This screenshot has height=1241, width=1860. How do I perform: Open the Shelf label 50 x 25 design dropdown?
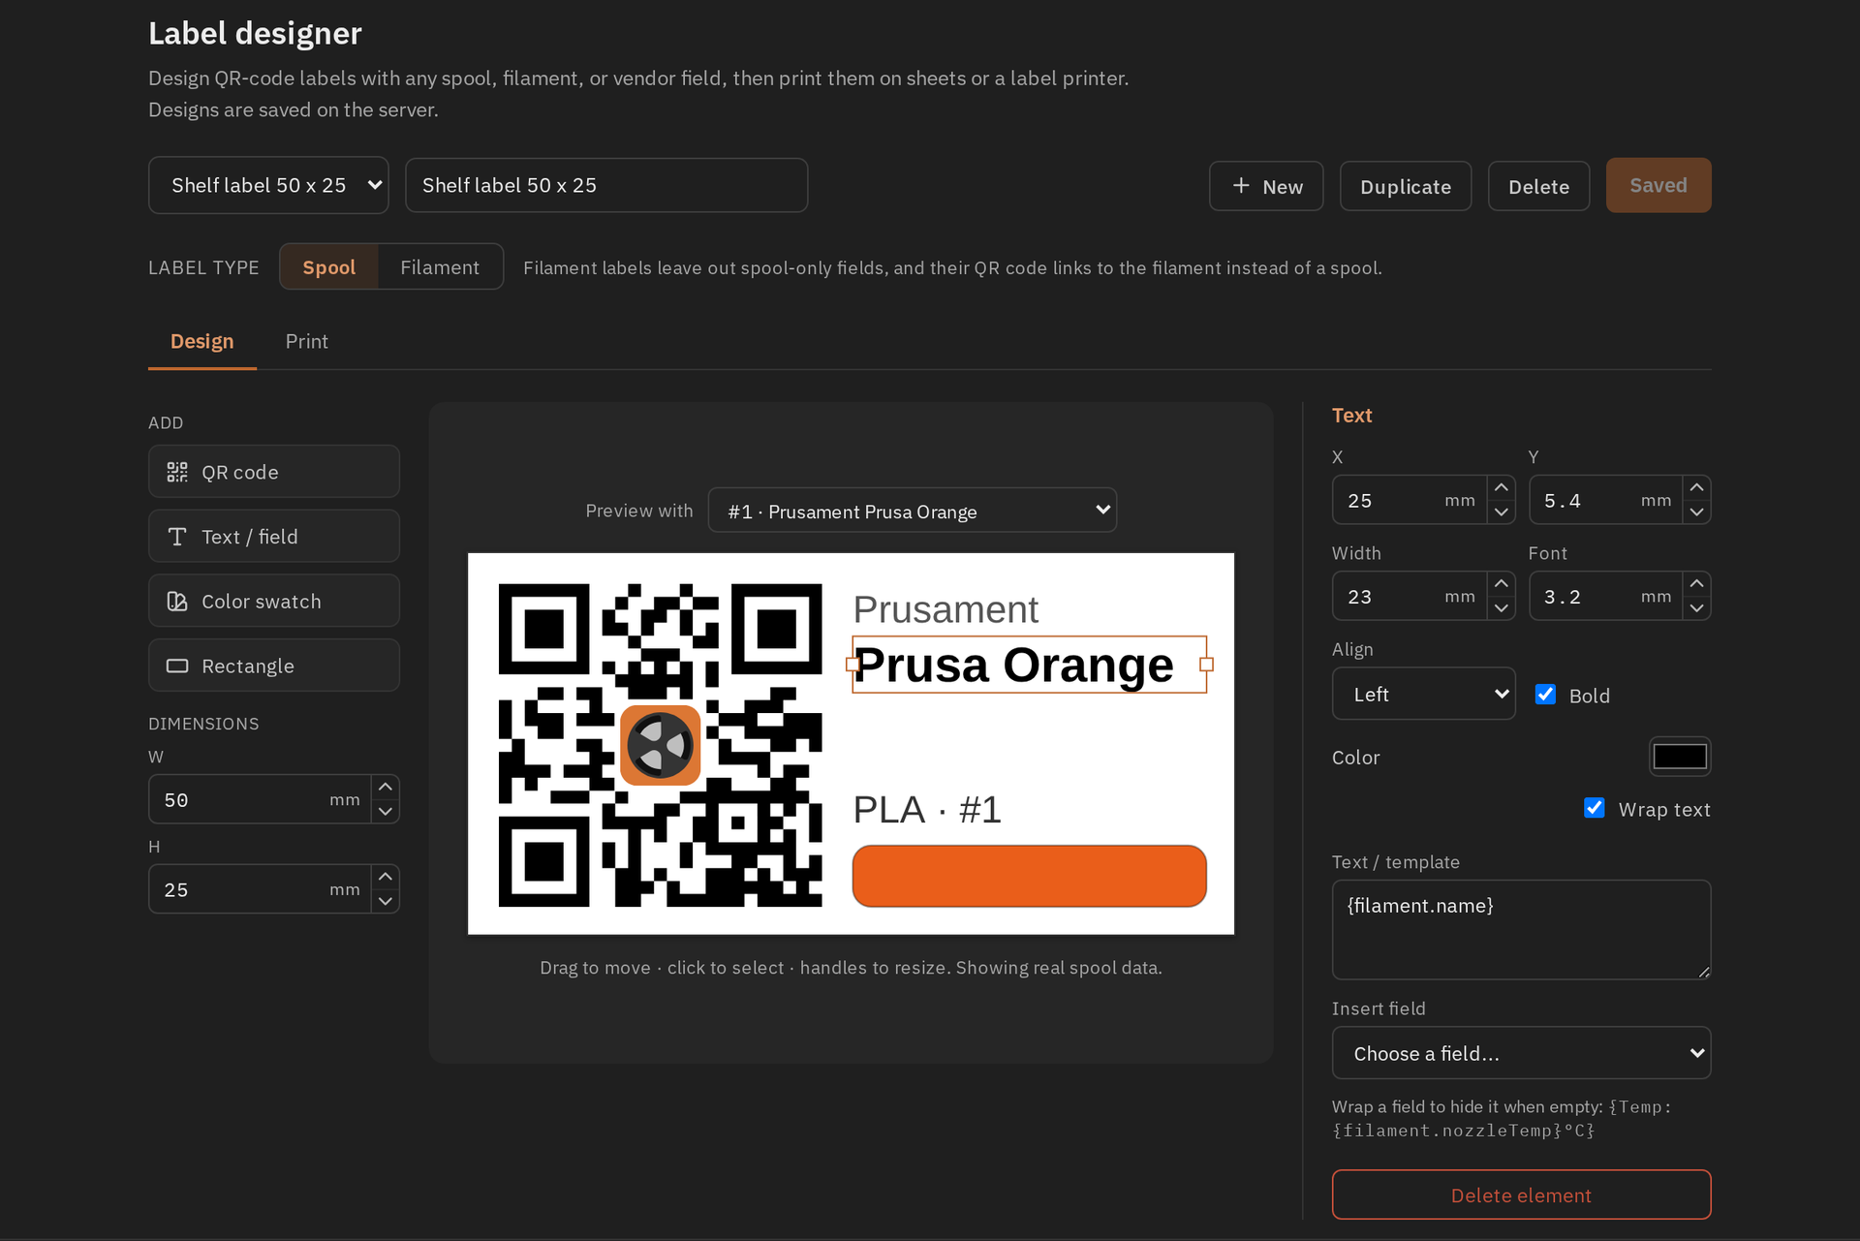pyautogui.click(x=268, y=185)
